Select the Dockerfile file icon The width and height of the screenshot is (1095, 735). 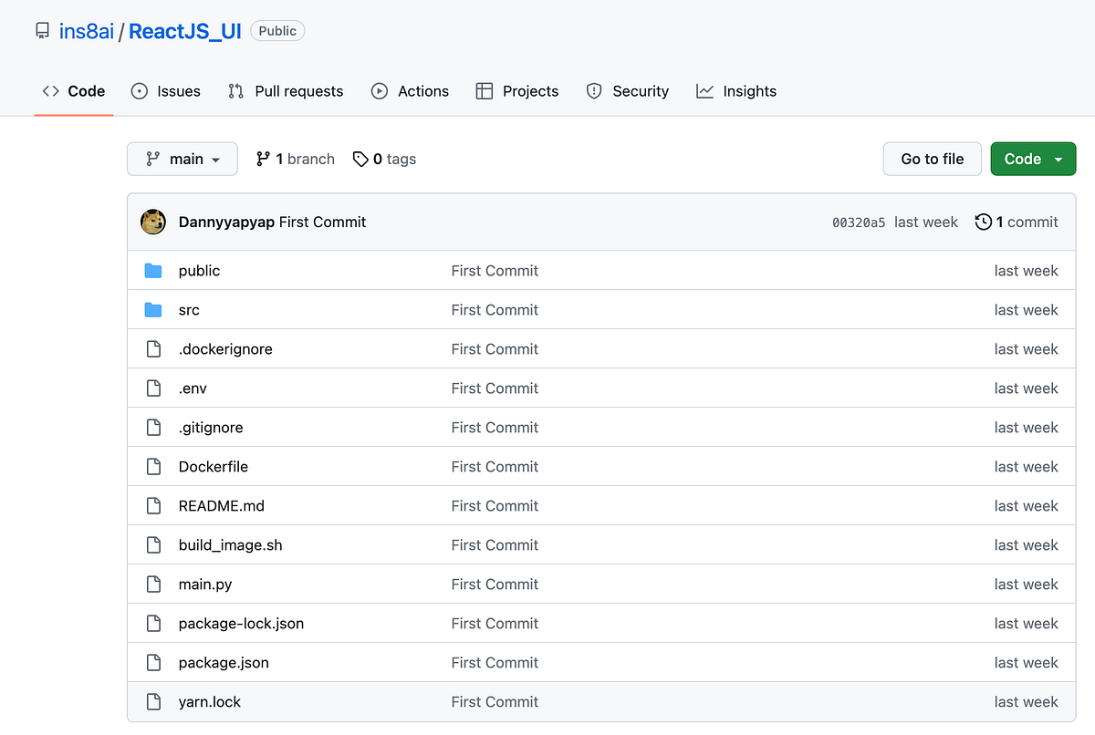coord(152,466)
